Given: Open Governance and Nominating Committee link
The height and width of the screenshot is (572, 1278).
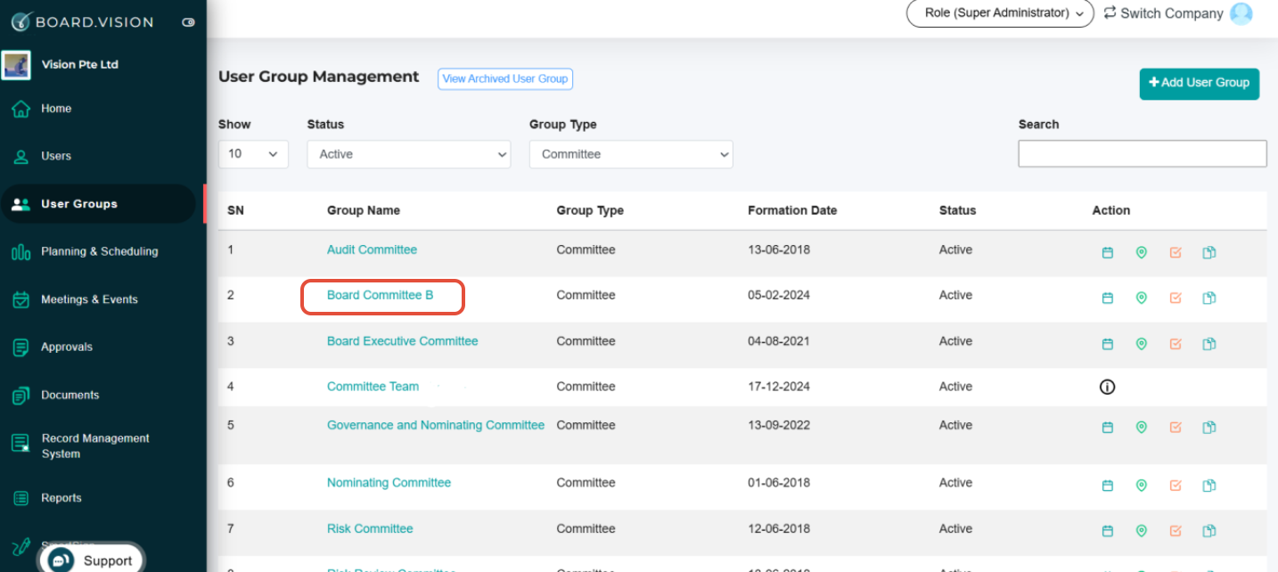Looking at the screenshot, I should tap(436, 425).
